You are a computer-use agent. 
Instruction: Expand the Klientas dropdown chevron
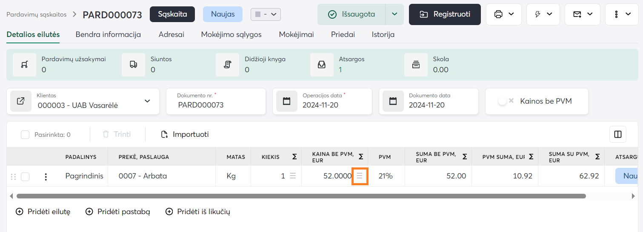[x=147, y=101]
